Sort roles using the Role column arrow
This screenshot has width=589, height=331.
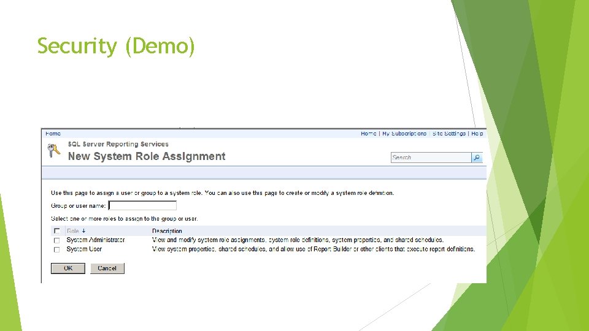pyautogui.click(x=84, y=231)
